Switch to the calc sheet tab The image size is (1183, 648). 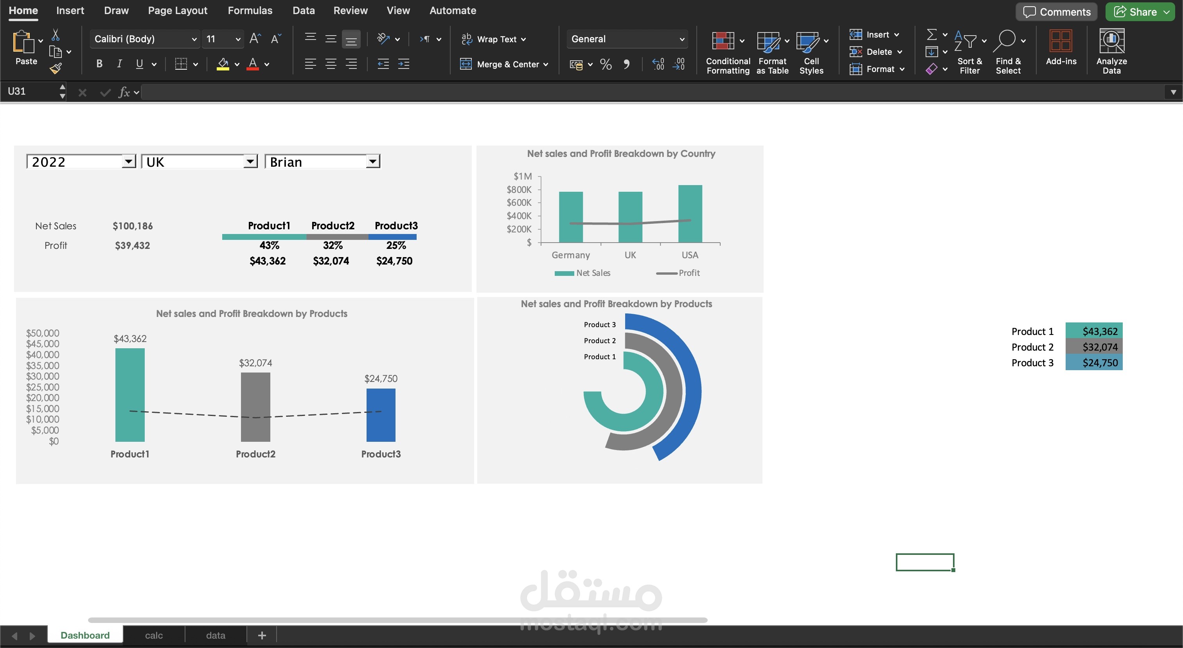tap(154, 635)
